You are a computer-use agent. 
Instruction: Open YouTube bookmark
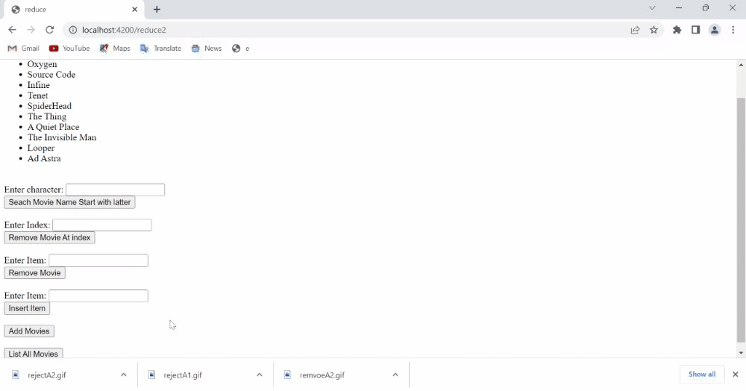tap(69, 48)
